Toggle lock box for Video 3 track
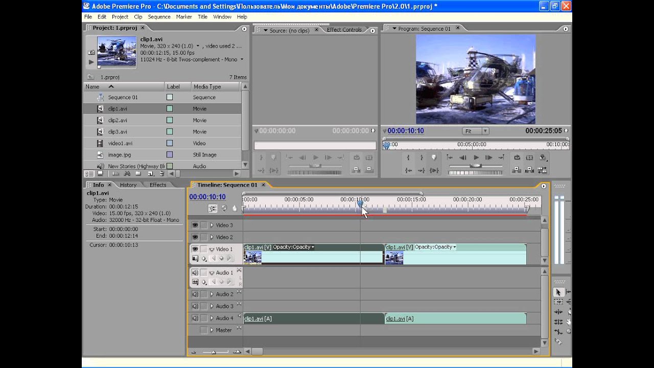The width and height of the screenshot is (654, 368). [204, 225]
